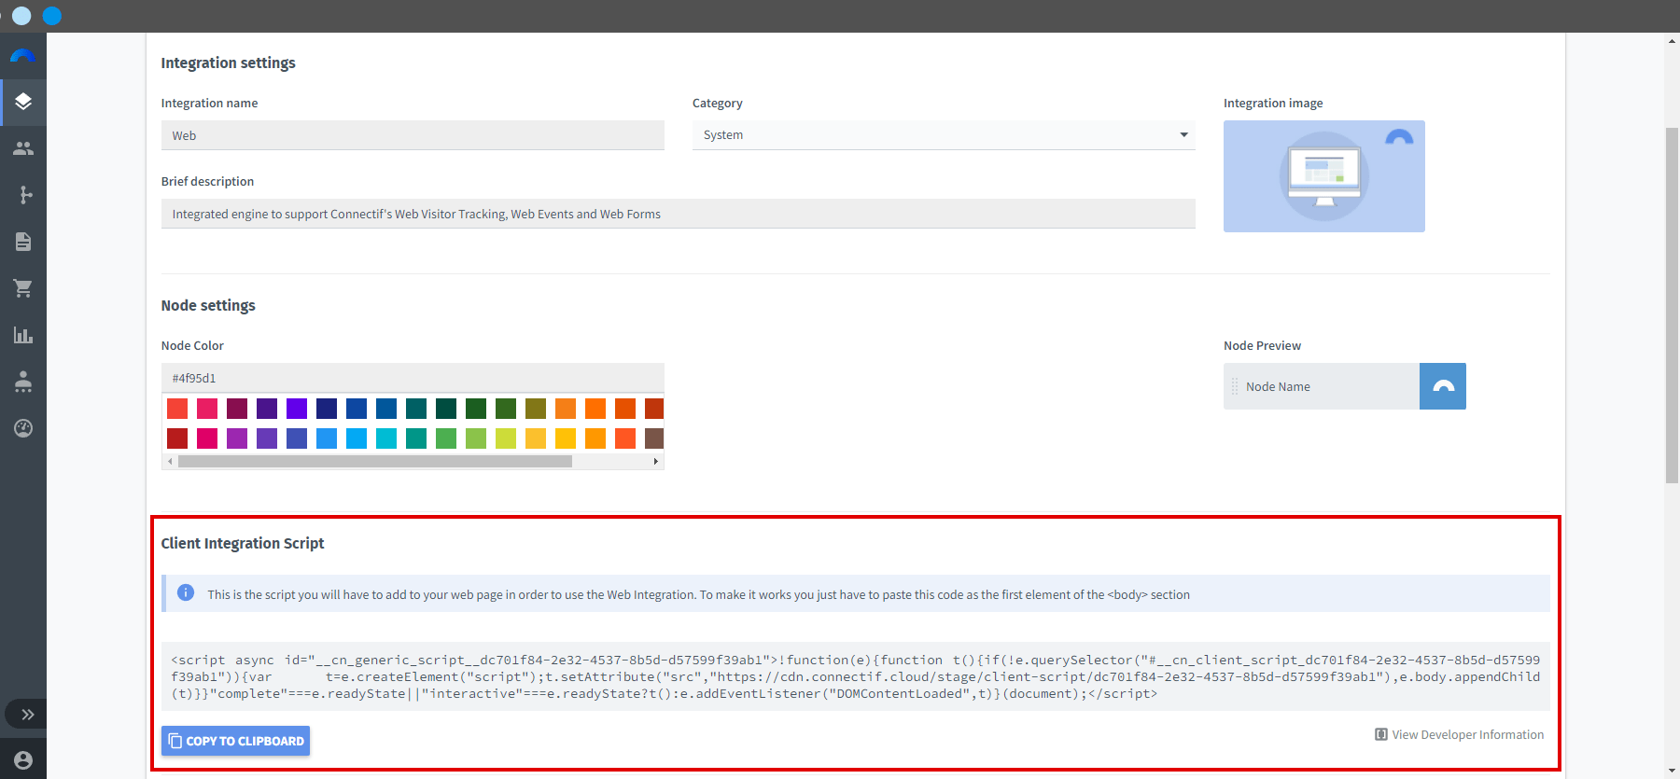This screenshot has width=1680, height=779.
Task: Open the support agent sidebar icon
Action: pos(23,382)
